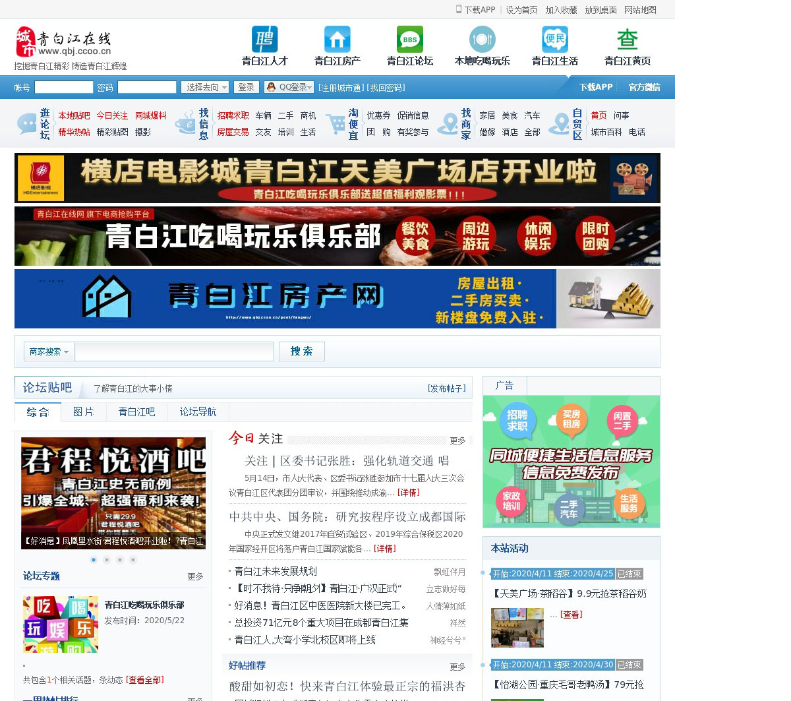The width and height of the screenshot is (791, 701).
Task: Open the 青白江生活 便民 icon
Action: pos(555,40)
